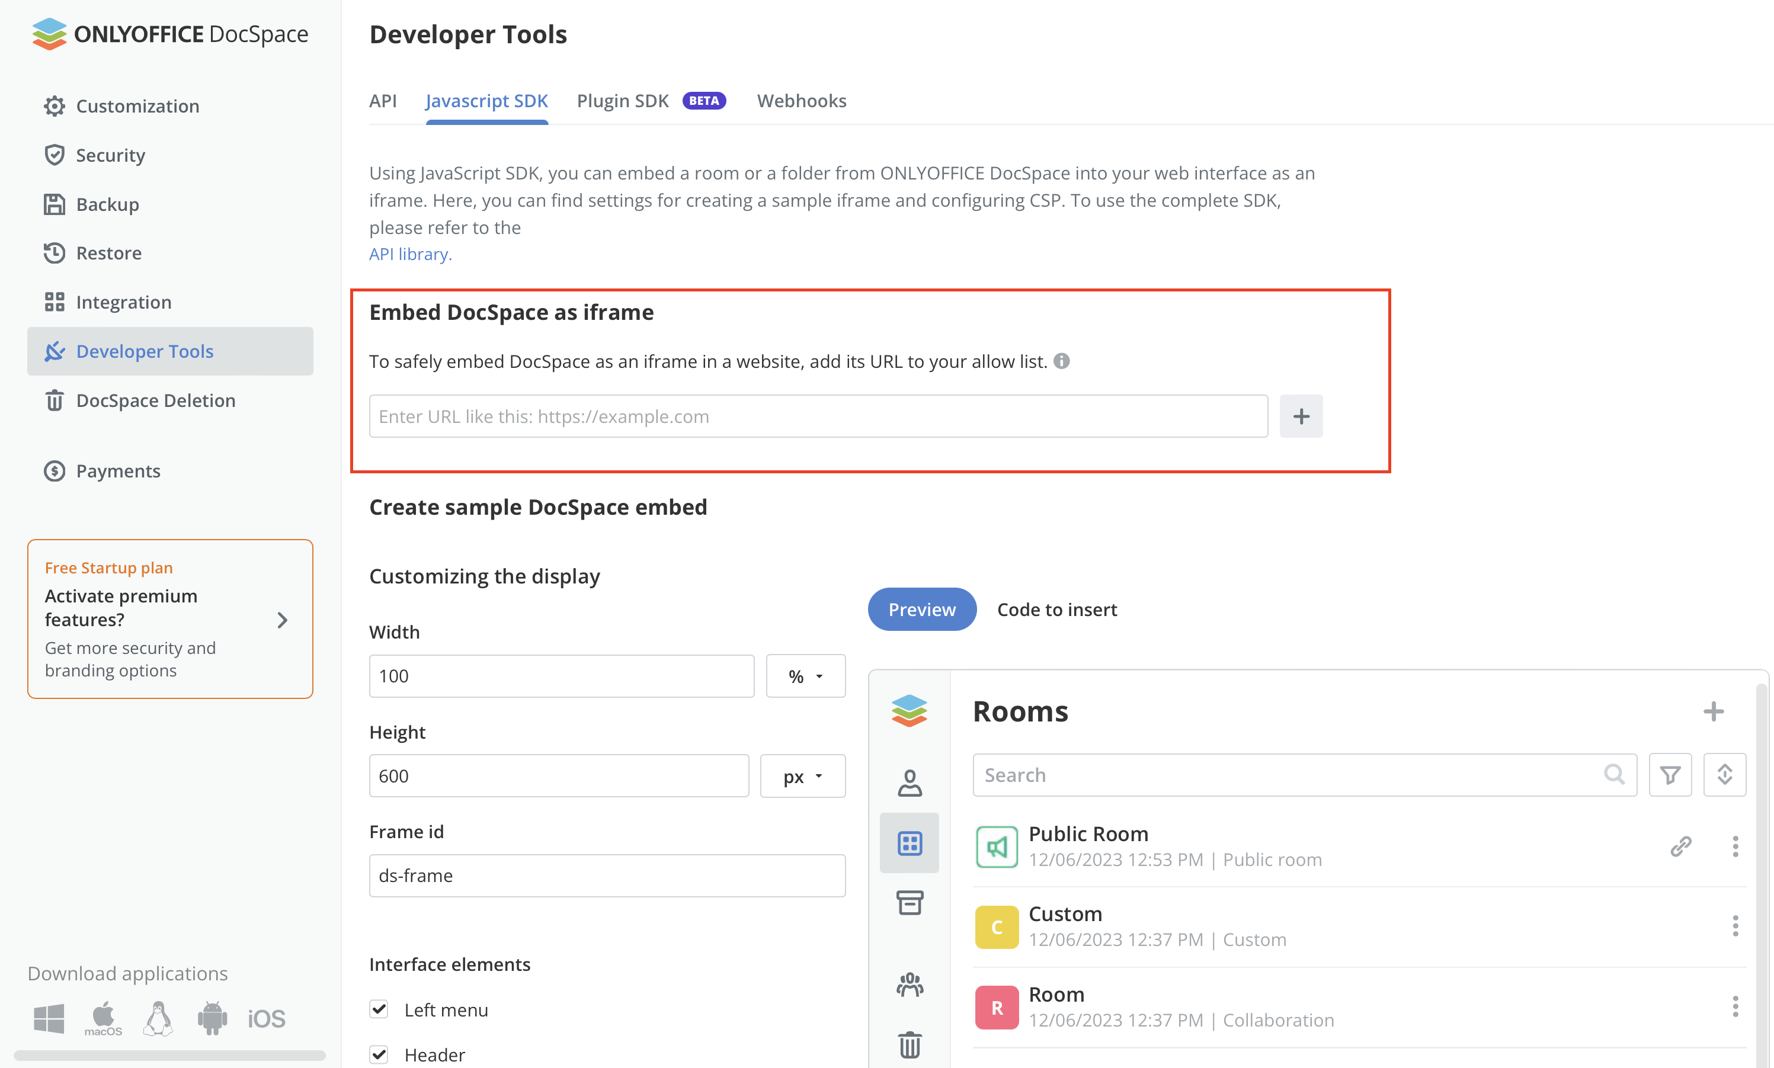
Task: Click the Frame id input field
Action: point(607,876)
